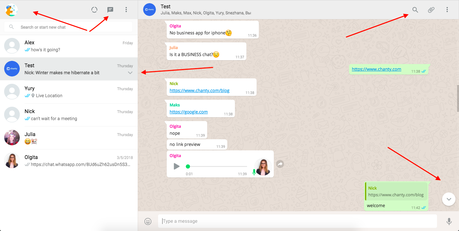Open the https://www.chanty.com link
Viewport: 459px width, 231px height.
point(376,69)
